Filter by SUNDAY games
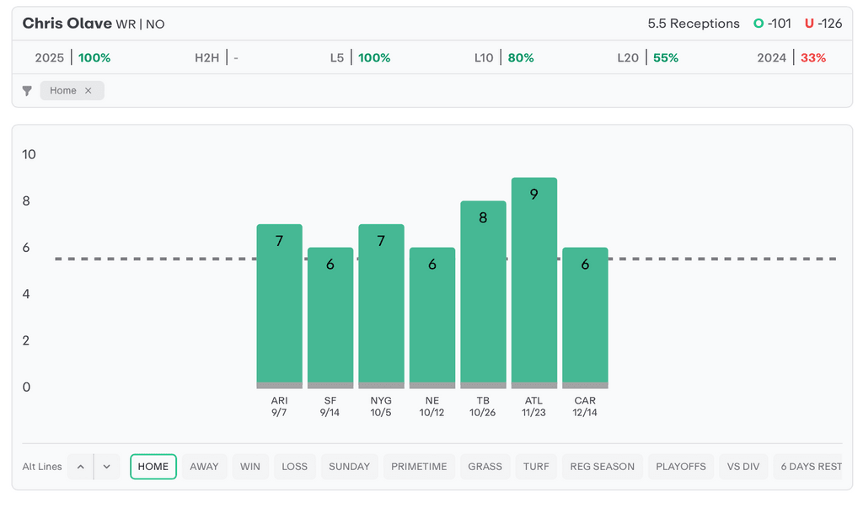Image resolution: width=863 pixels, height=508 pixels. point(349,467)
